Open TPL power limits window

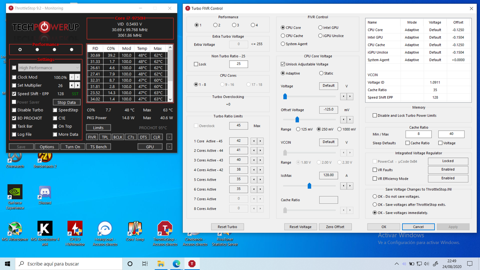click(105, 137)
